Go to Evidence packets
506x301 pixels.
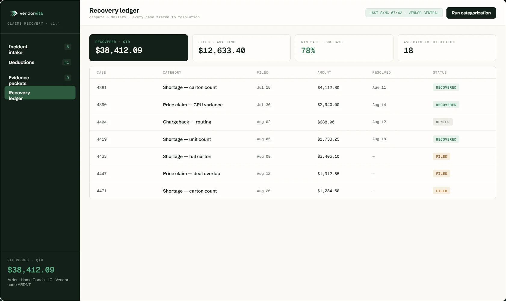click(x=40, y=81)
